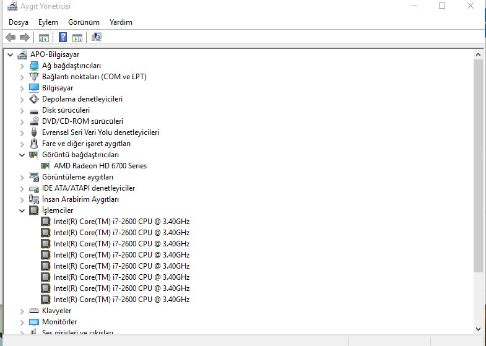Expand the Klavyeler node
Image resolution: width=486 pixels, height=346 pixels.
(22, 311)
